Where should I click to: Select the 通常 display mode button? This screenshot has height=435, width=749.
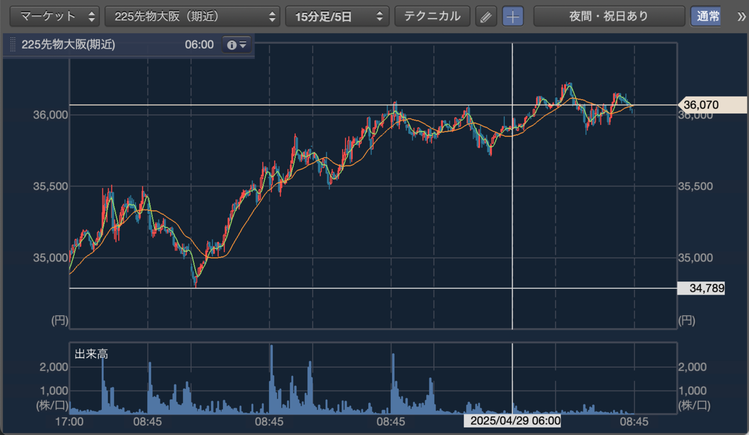click(705, 16)
